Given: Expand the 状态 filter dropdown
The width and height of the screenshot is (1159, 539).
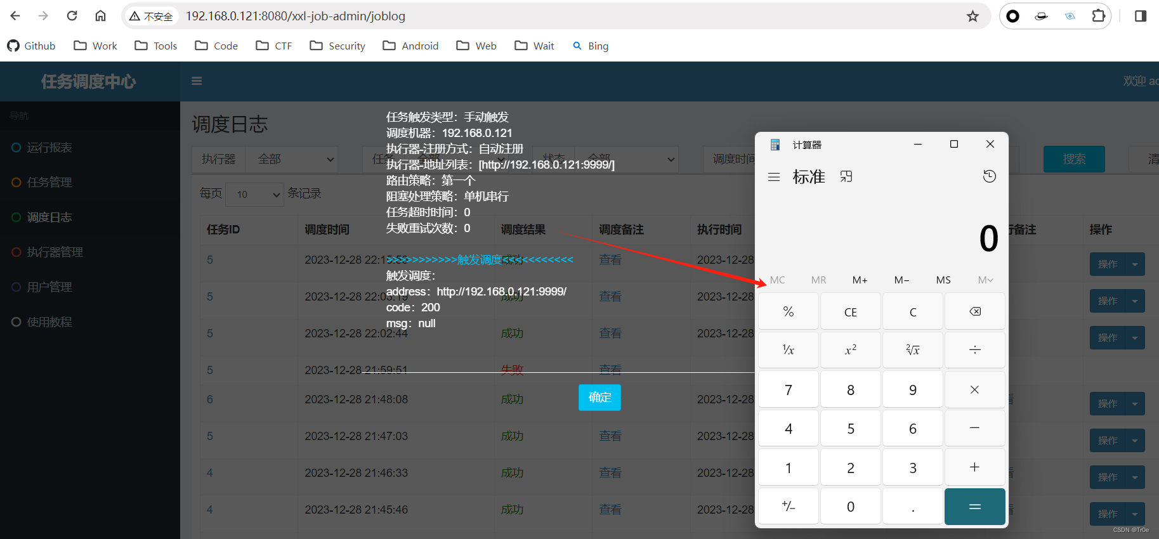Looking at the screenshot, I should coord(625,159).
